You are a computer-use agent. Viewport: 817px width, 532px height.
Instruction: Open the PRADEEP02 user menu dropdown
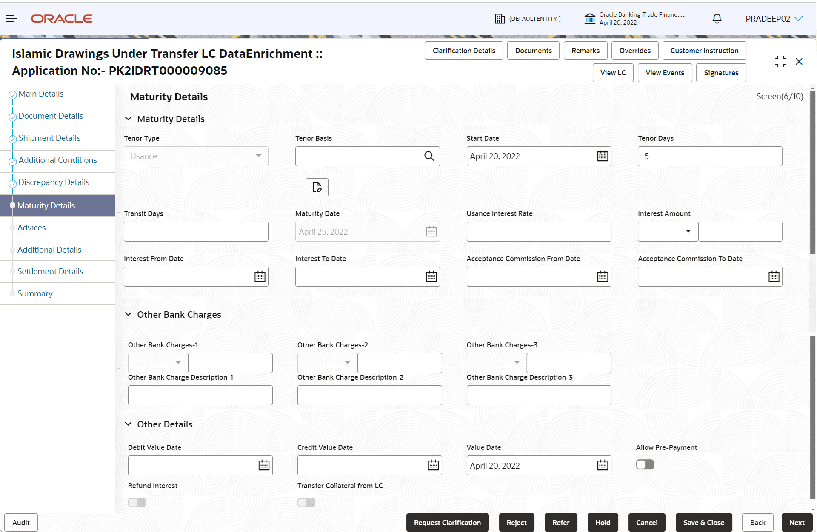pyautogui.click(x=774, y=19)
